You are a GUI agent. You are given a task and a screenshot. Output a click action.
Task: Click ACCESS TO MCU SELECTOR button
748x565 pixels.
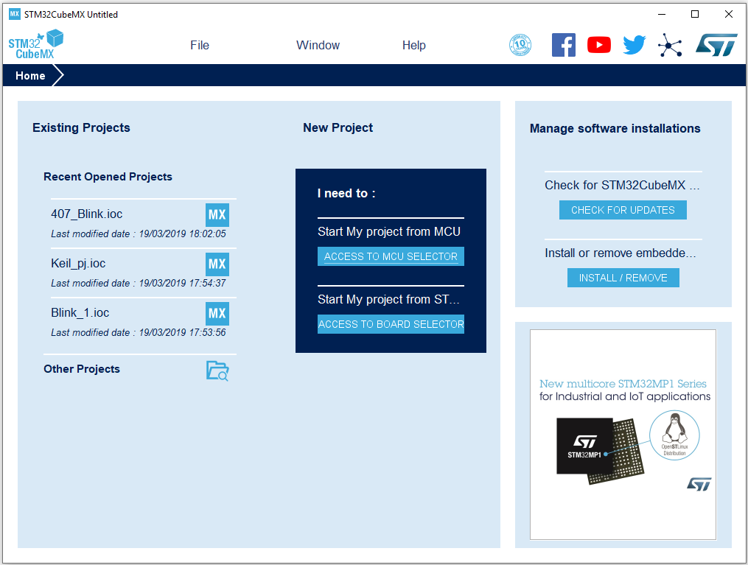tap(391, 256)
